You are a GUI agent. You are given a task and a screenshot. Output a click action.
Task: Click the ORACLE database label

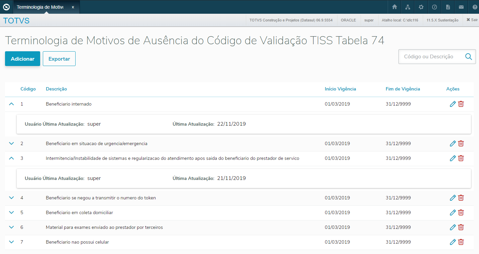point(348,20)
